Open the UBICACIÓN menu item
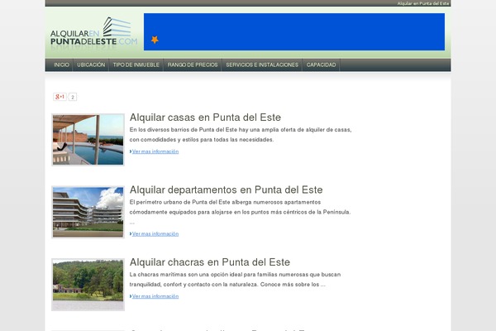This screenshot has height=331, width=496. (x=91, y=65)
